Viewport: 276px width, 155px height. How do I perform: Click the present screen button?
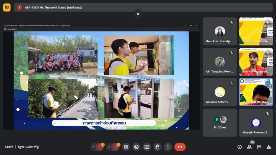click(x=147, y=147)
